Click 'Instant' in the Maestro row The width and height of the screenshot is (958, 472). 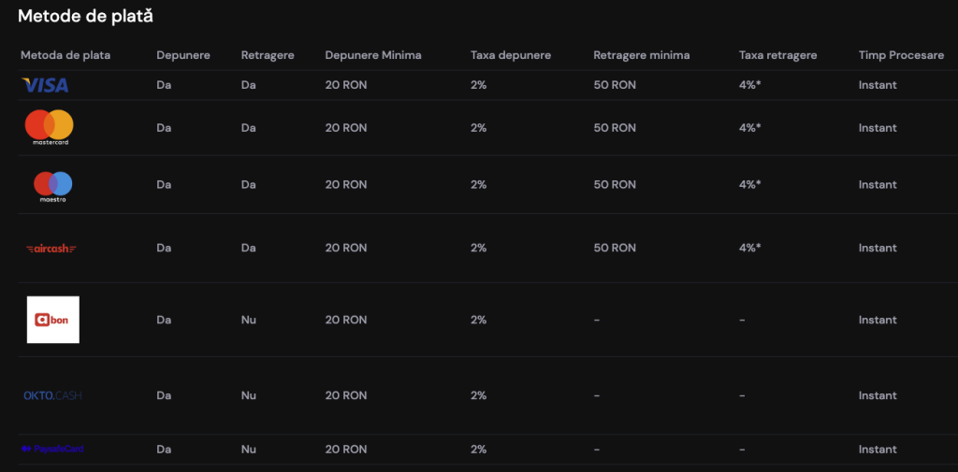(878, 184)
